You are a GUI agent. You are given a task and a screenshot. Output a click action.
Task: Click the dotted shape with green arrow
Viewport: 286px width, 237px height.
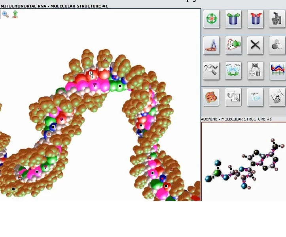click(x=233, y=45)
